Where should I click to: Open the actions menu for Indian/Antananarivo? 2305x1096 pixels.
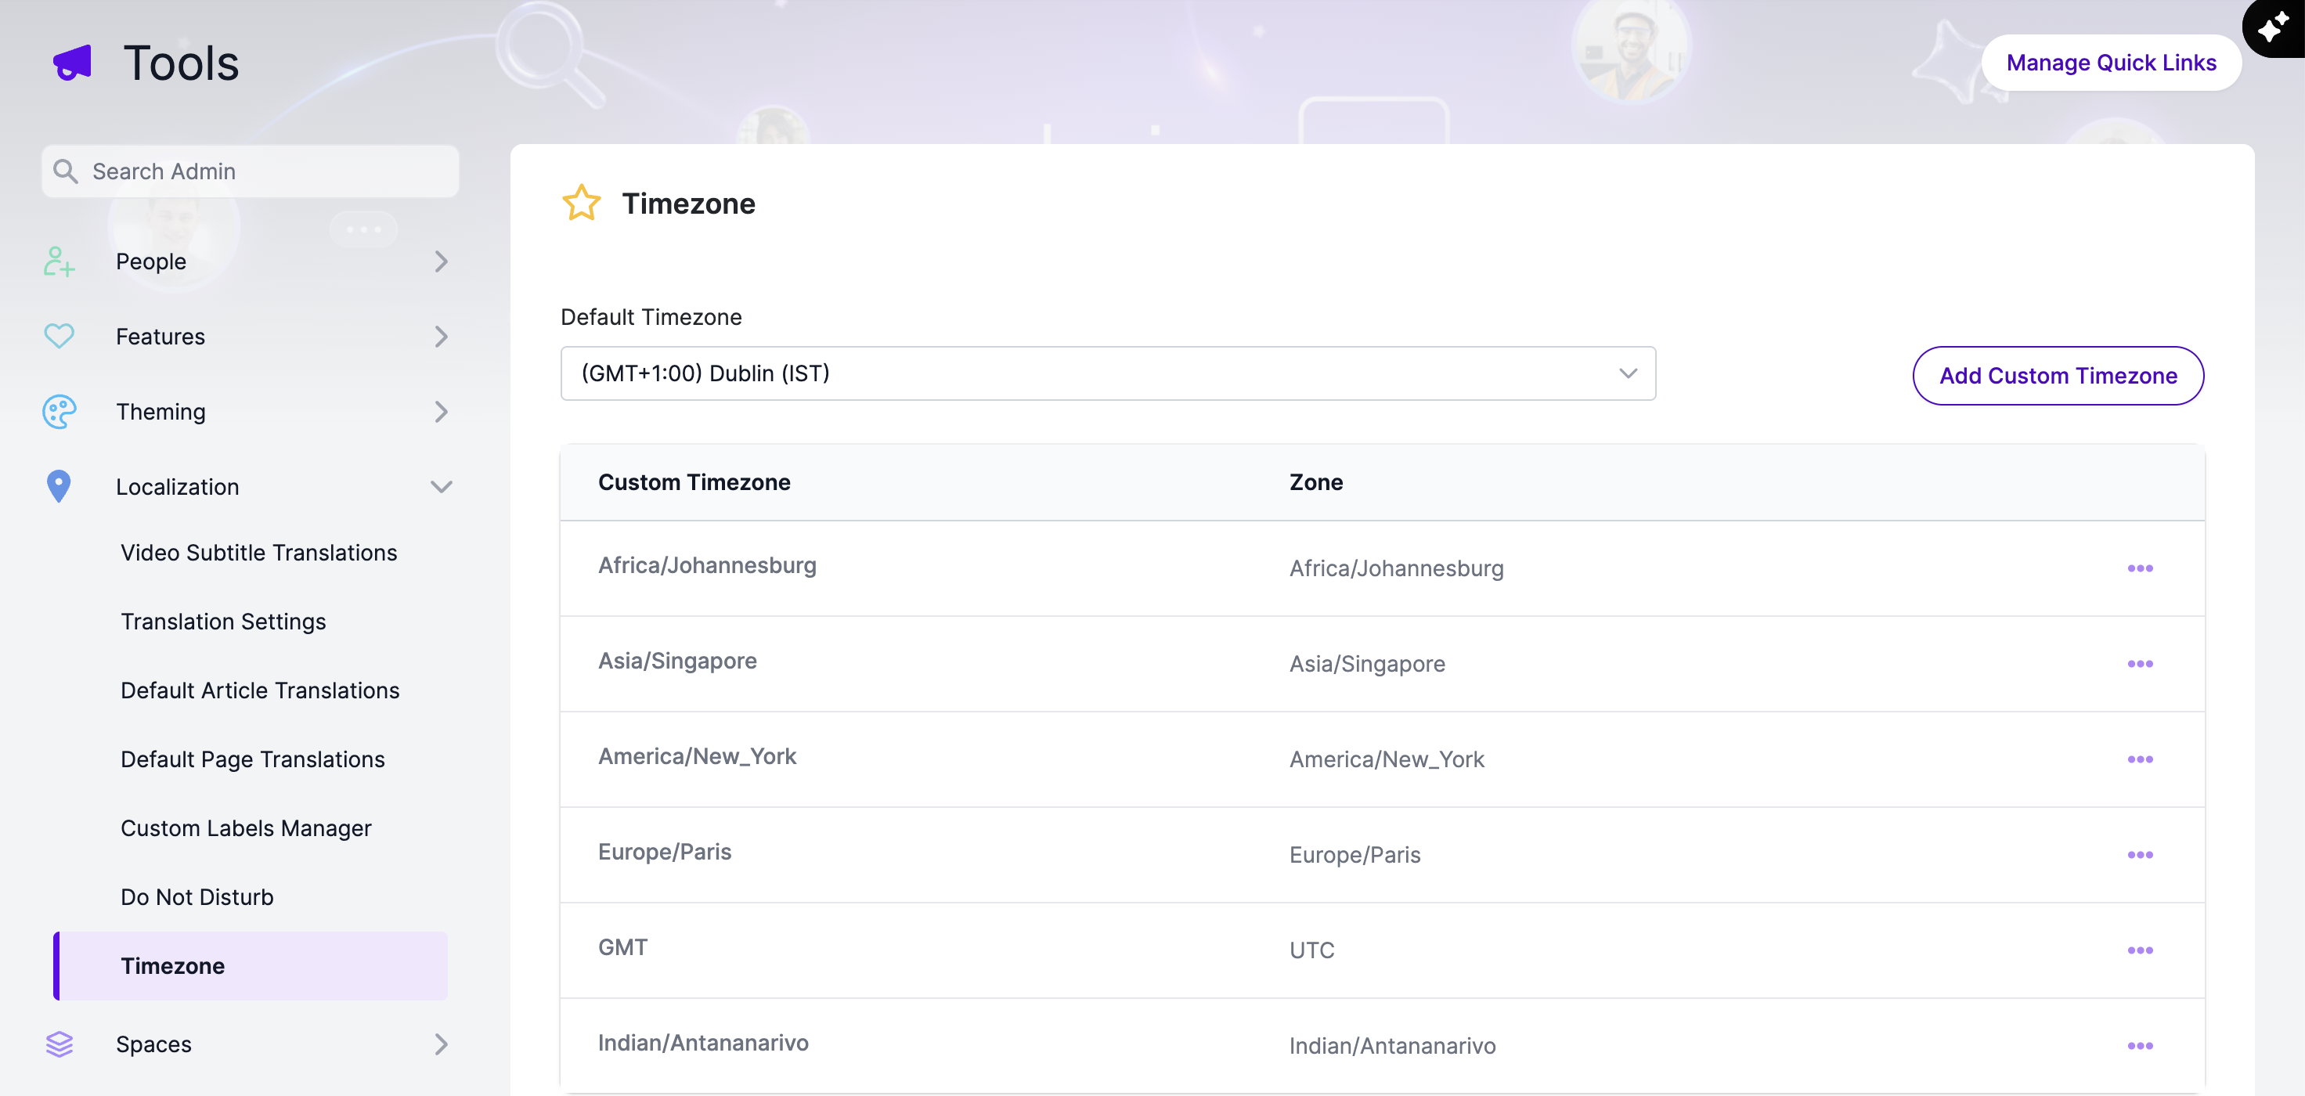2141,1046
